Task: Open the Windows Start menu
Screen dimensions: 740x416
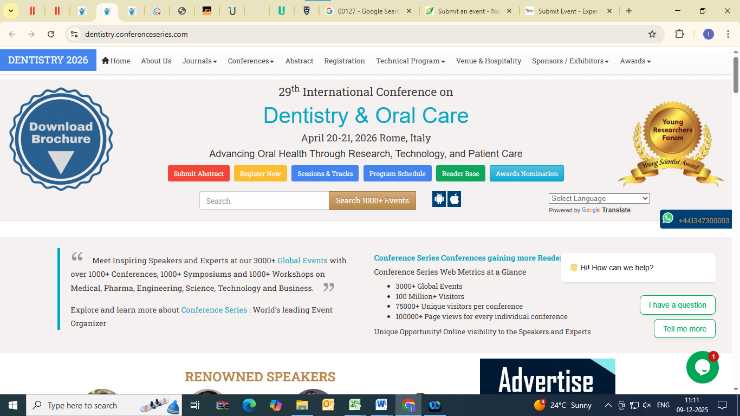Action: (13, 405)
